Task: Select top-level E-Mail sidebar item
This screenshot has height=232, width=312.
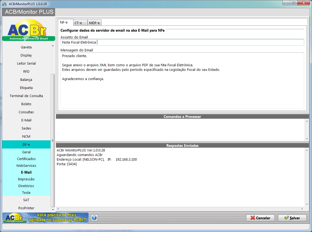Action: point(26,120)
